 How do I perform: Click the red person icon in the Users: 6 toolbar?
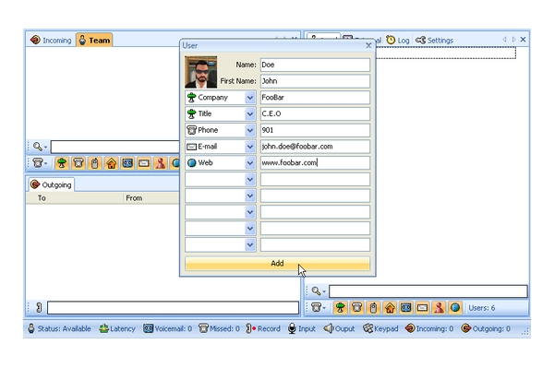(439, 308)
